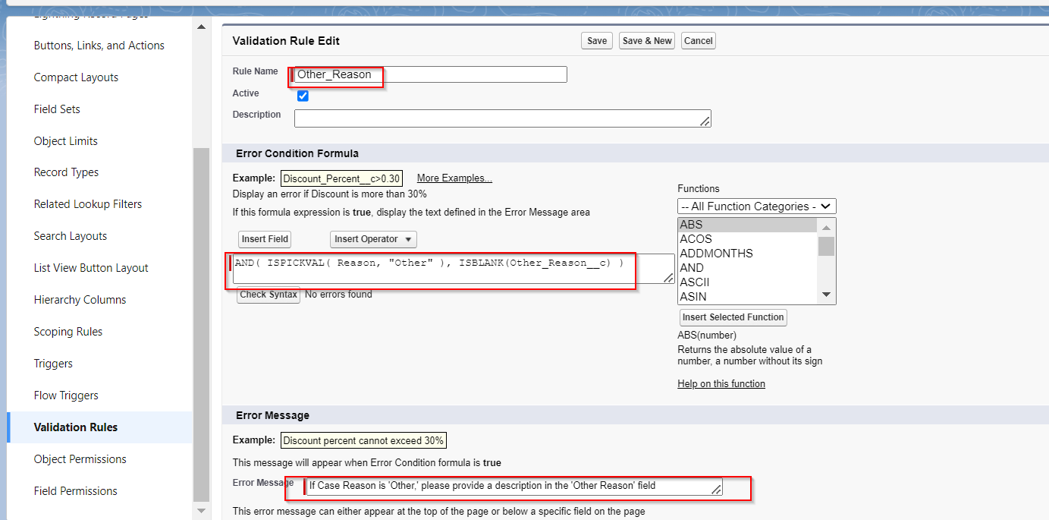Expand the All Function Categories dropdown
The image size is (1049, 520).
pos(757,206)
